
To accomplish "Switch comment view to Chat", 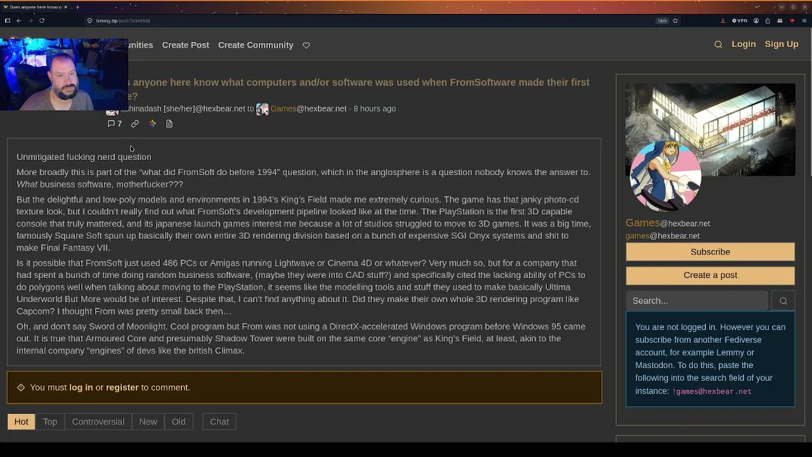I will [219, 421].
